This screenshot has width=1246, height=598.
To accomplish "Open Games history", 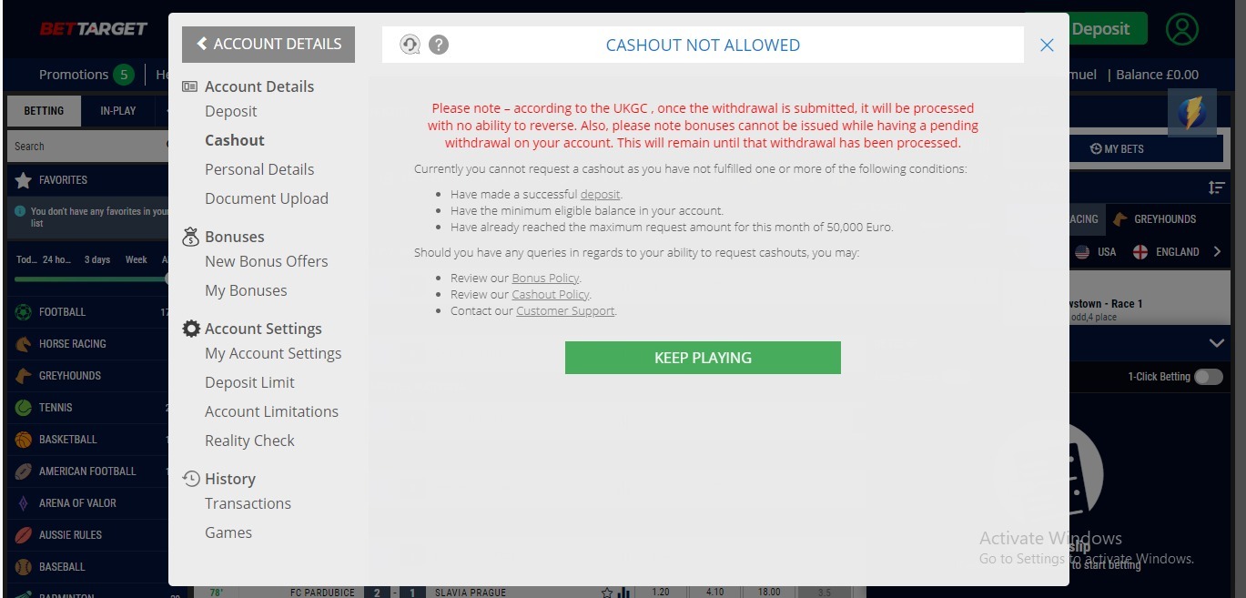I will [x=228, y=532].
